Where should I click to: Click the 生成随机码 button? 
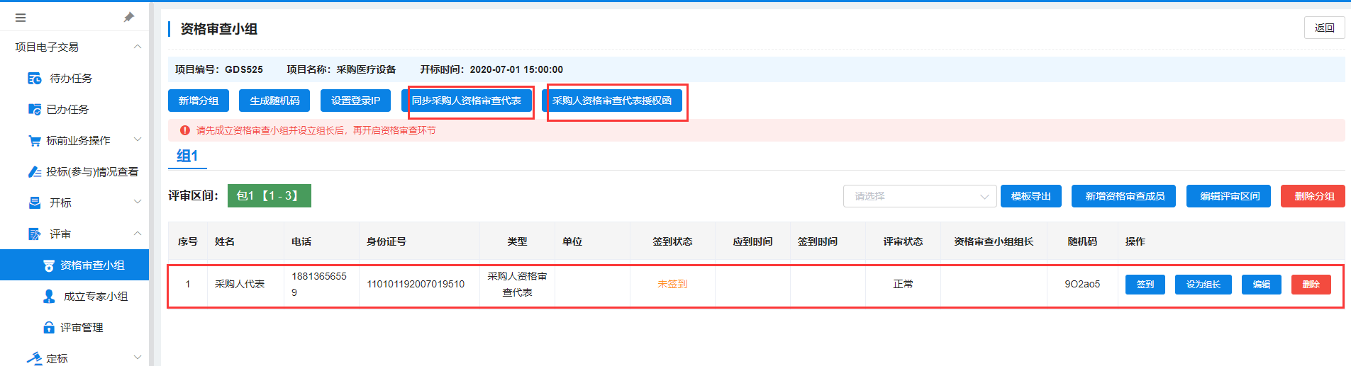pos(274,101)
